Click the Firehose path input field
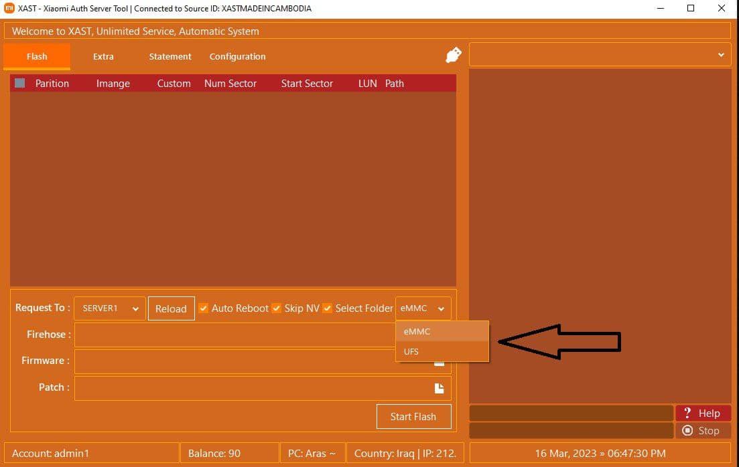Screen dimensions: 739x467 [x=234, y=335]
